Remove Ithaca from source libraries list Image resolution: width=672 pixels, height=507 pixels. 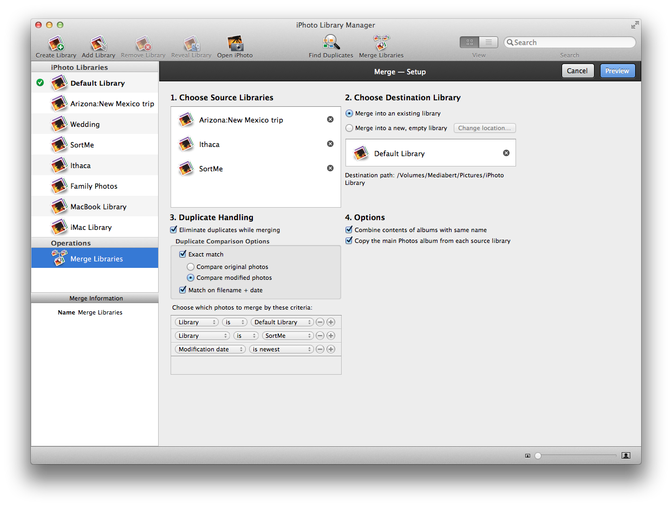(x=330, y=144)
